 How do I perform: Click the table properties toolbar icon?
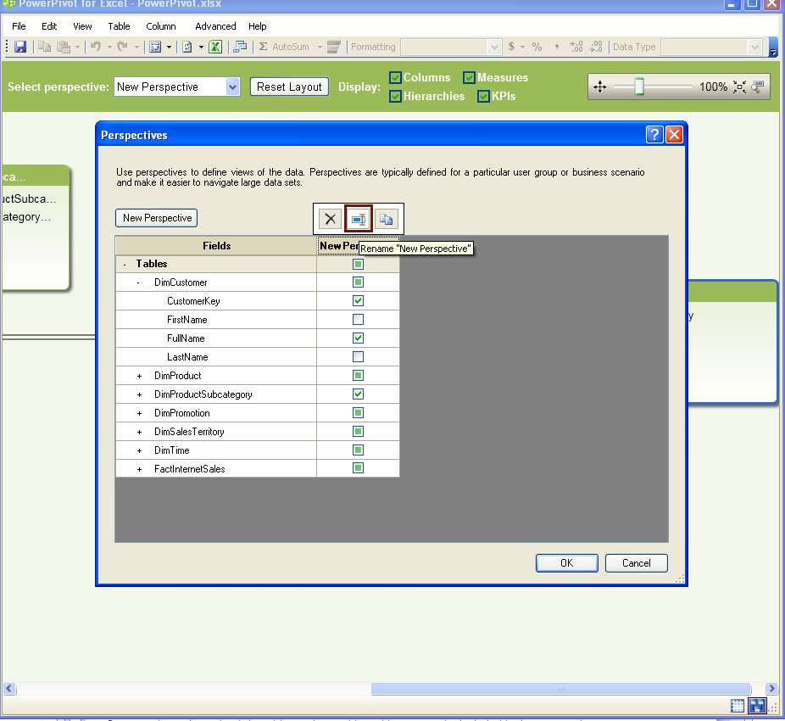coord(155,47)
